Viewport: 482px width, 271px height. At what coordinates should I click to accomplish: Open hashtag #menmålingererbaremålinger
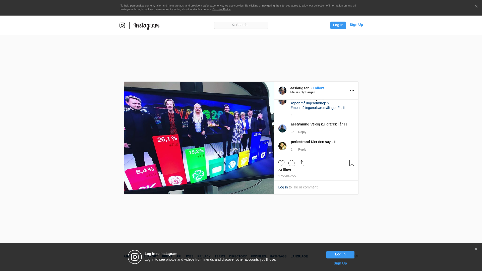tap(314, 108)
